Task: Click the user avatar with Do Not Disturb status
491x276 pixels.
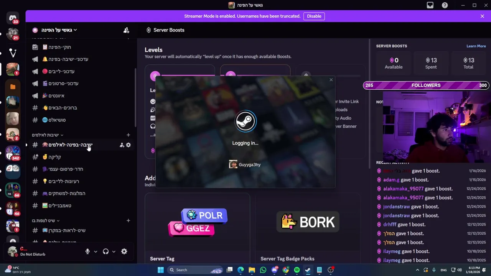Action: (x=13, y=251)
